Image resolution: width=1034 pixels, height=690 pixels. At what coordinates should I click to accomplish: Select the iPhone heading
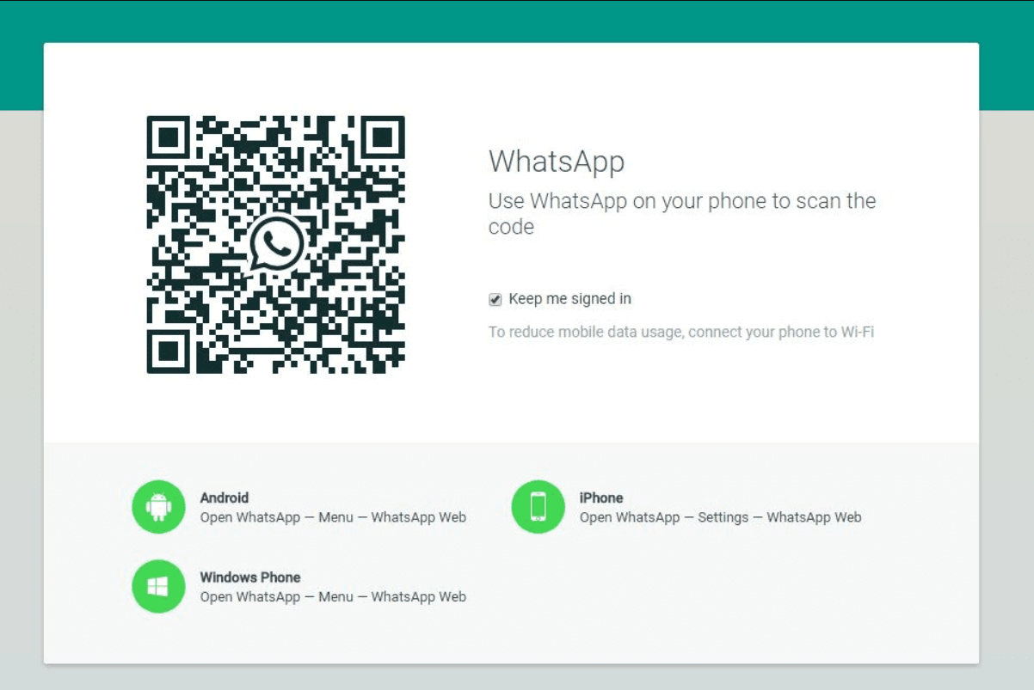[x=601, y=498]
